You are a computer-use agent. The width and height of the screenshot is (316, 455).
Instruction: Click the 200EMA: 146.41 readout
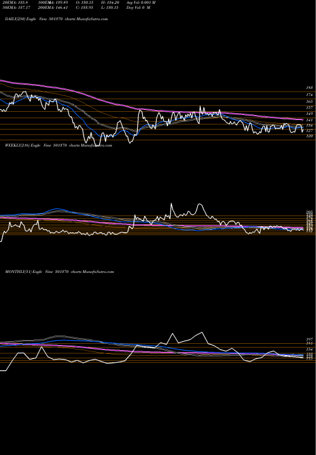52,7
